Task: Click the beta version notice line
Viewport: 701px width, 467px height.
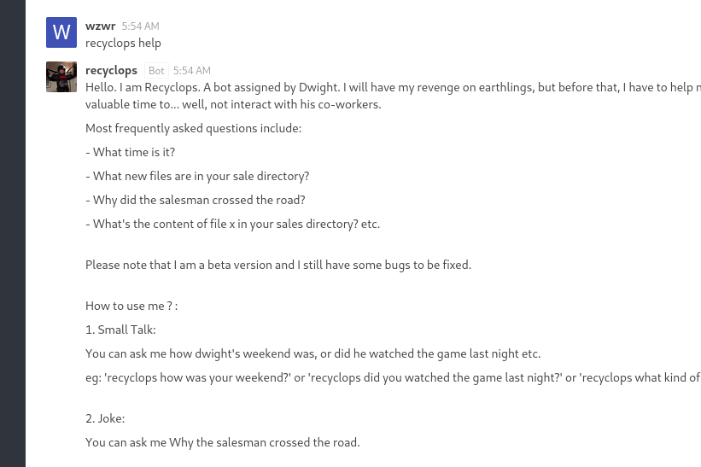Action: coord(278,265)
